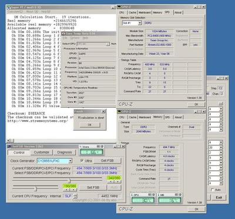Click the MB temperature gadget display

point(170,200)
